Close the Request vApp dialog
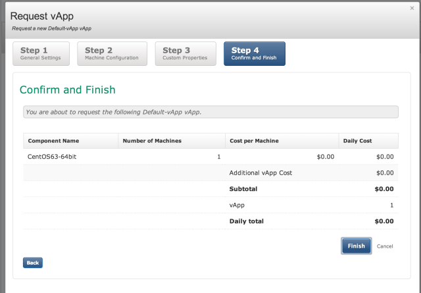The height and width of the screenshot is (293, 421). pos(412,8)
